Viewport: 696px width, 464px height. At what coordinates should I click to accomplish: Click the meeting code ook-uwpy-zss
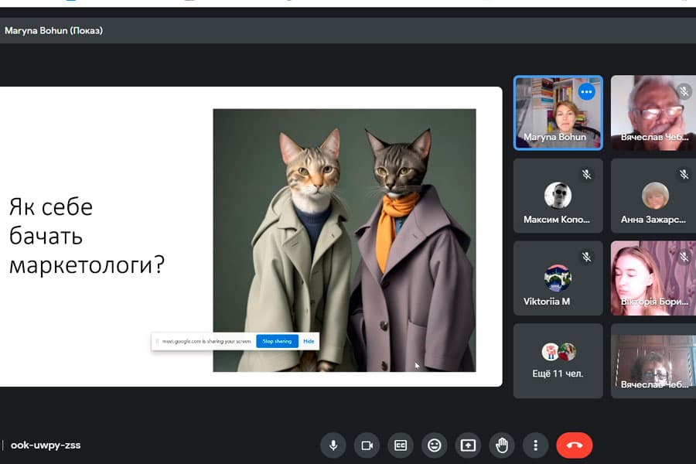[45, 445]
